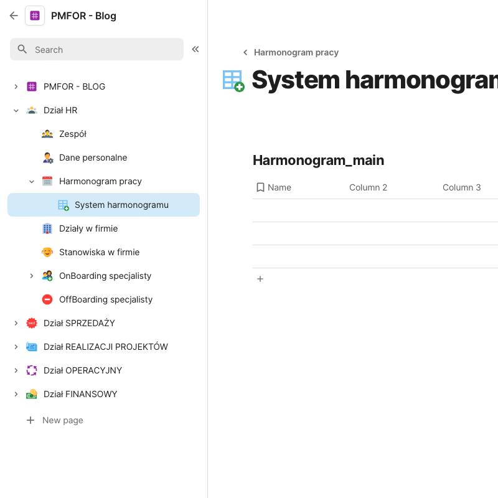
Task: Click the Dział SPRZEDAŻY sale badge icon
Action: pyautogui.click(x=32, y=323)
